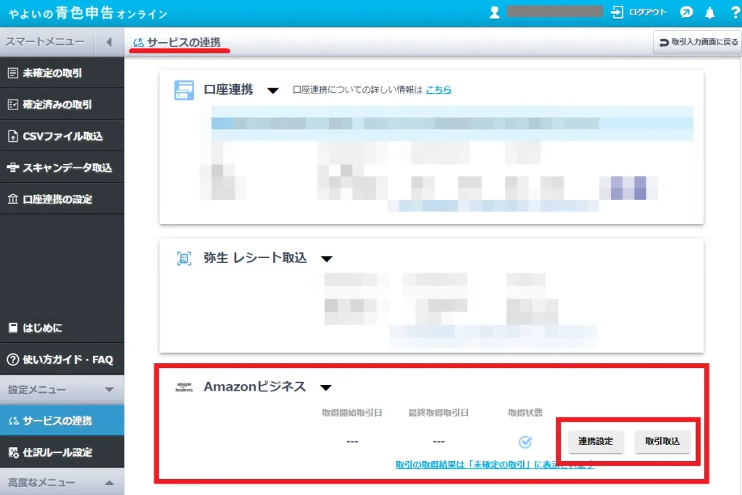Viewport: 742px width, 495px height.
Task: Click the Amazon business logo icon
Action: [x=184, y=387]
